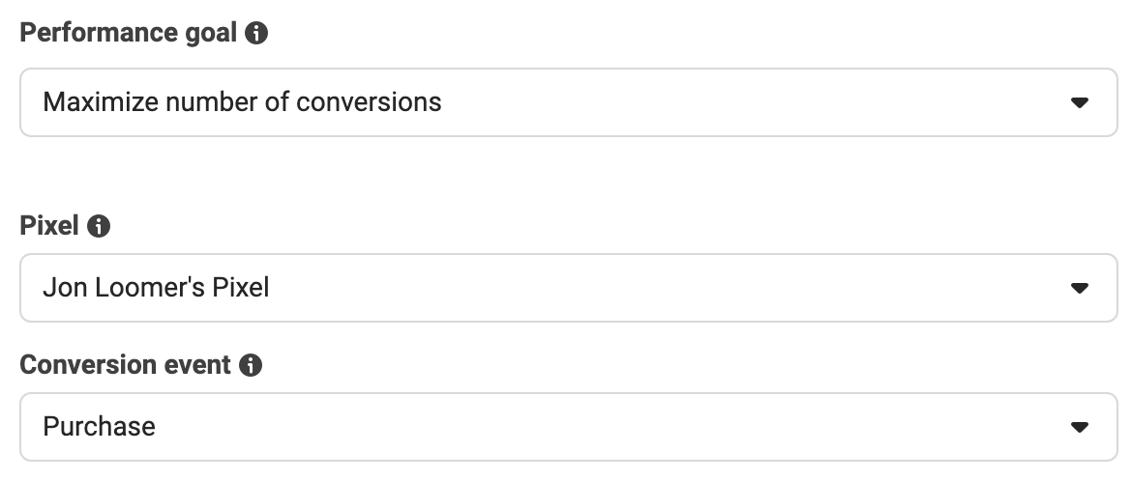Click the "Purchase" value text
This screenshot has height=481, width=1132.
(x=99, y=427)
